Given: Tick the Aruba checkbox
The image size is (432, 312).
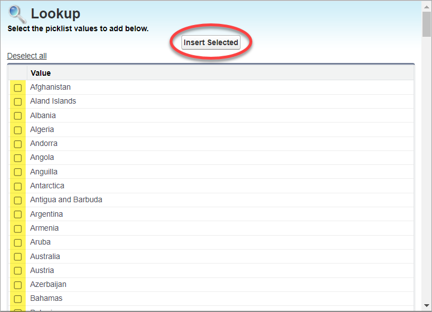Looking at the screenshot, I should [18, 243].
